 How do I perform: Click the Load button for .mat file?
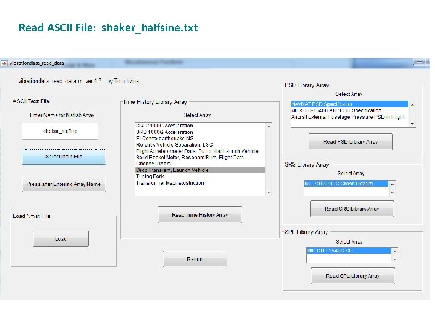tap(61, 238)
